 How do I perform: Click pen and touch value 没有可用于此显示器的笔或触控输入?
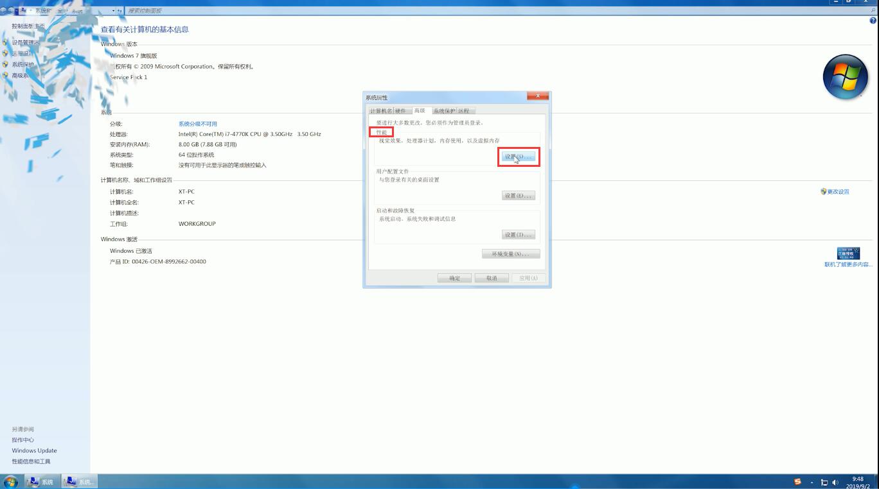pyautogui.click(x=222, y=165)
